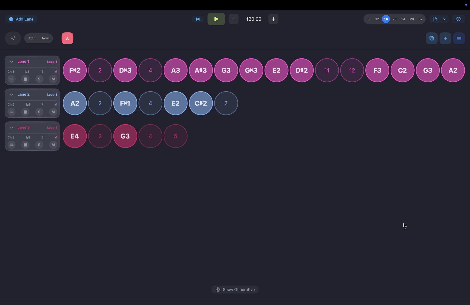This screenshot has width=470, height=305.
Task: Collapse Lane 2 with its chevron
Action: 11,95
